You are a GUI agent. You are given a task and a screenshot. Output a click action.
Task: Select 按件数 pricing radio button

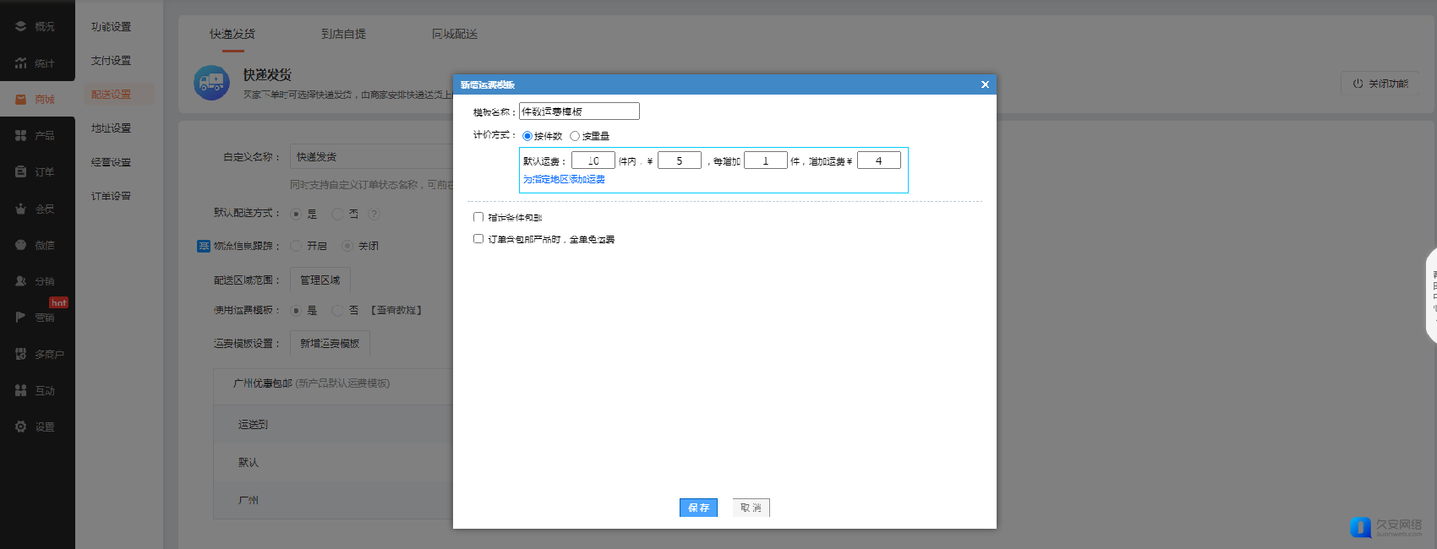pyautogui.click(x=527, y=136)
